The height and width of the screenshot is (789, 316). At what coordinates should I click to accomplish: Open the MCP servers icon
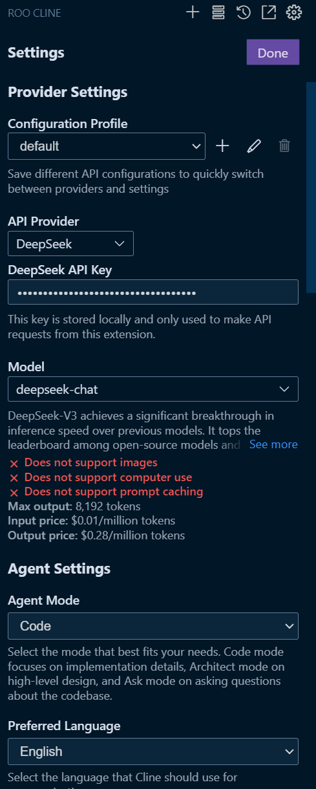pyautogui.click(x=218, y=12)
